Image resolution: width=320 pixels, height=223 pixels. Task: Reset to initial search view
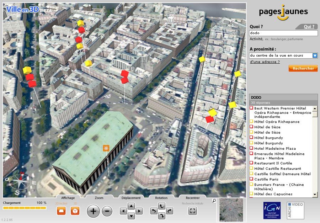click(x=193, y=211)
